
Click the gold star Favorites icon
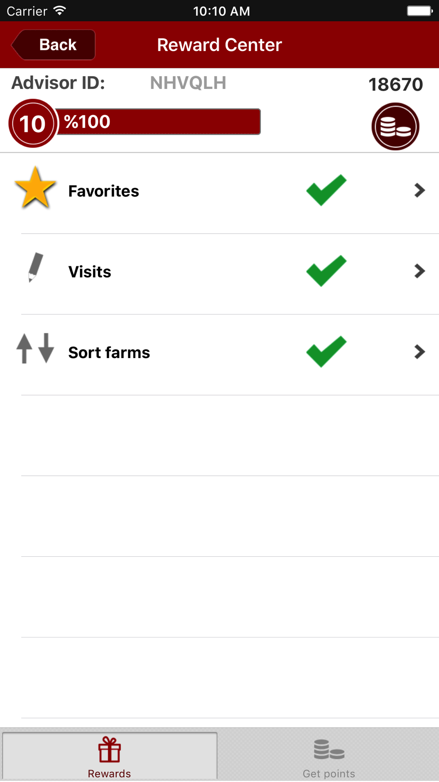[35, 188]
